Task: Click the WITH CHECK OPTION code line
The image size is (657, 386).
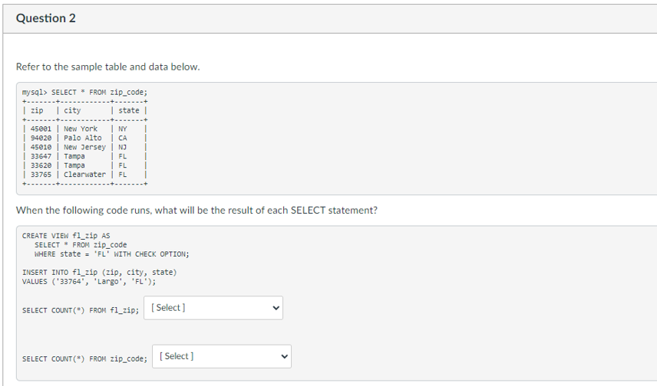Action: pyautogui.click(x=112, y=254)
